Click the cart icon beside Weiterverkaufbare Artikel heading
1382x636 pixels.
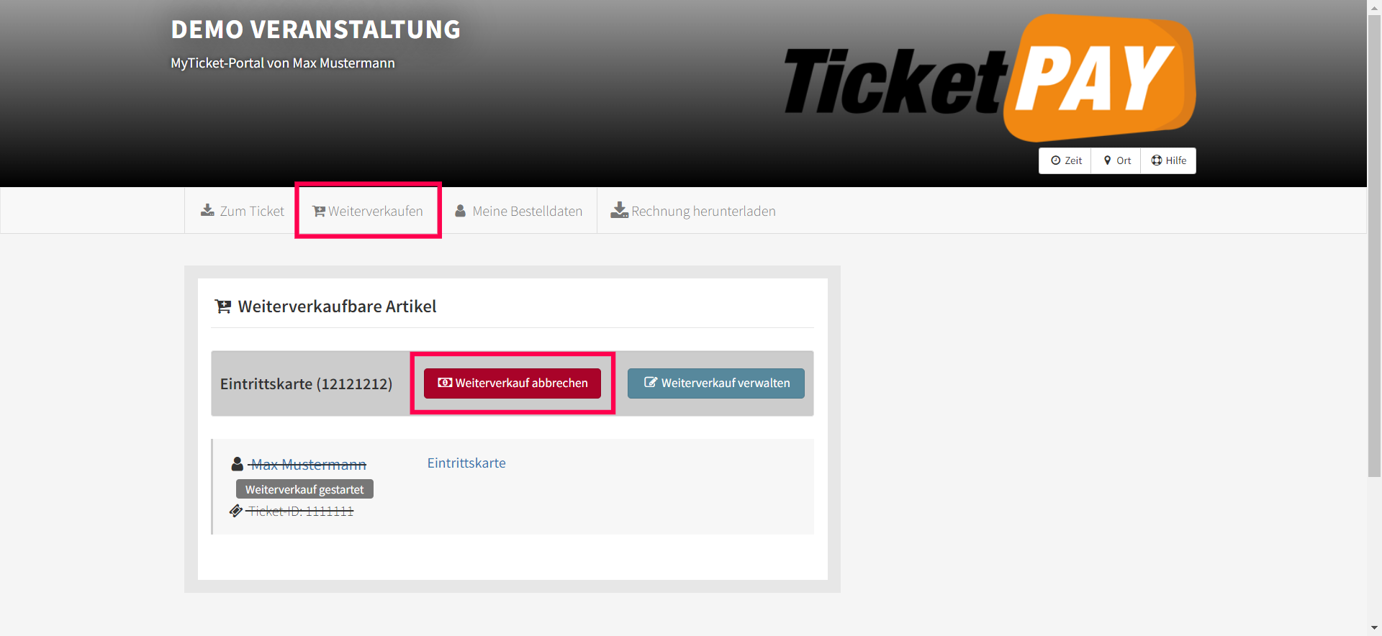tap(223, 306)
